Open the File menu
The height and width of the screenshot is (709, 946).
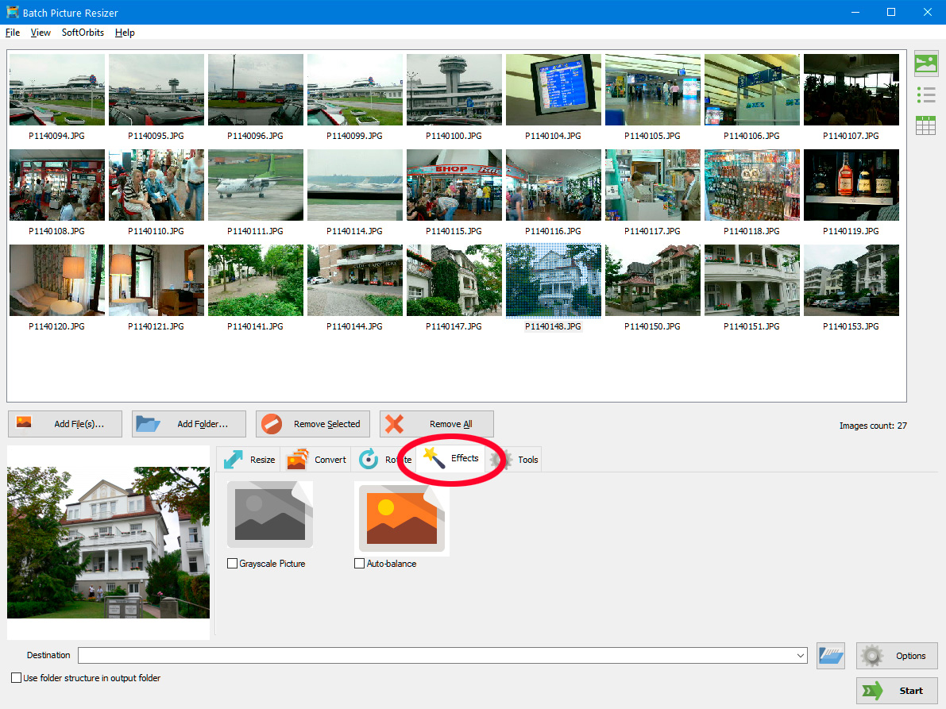pyautogui.click(x=12, y=33)
